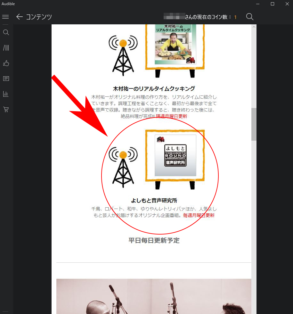
Task: Open the listening stats chart icon
Action: (6, 94)
